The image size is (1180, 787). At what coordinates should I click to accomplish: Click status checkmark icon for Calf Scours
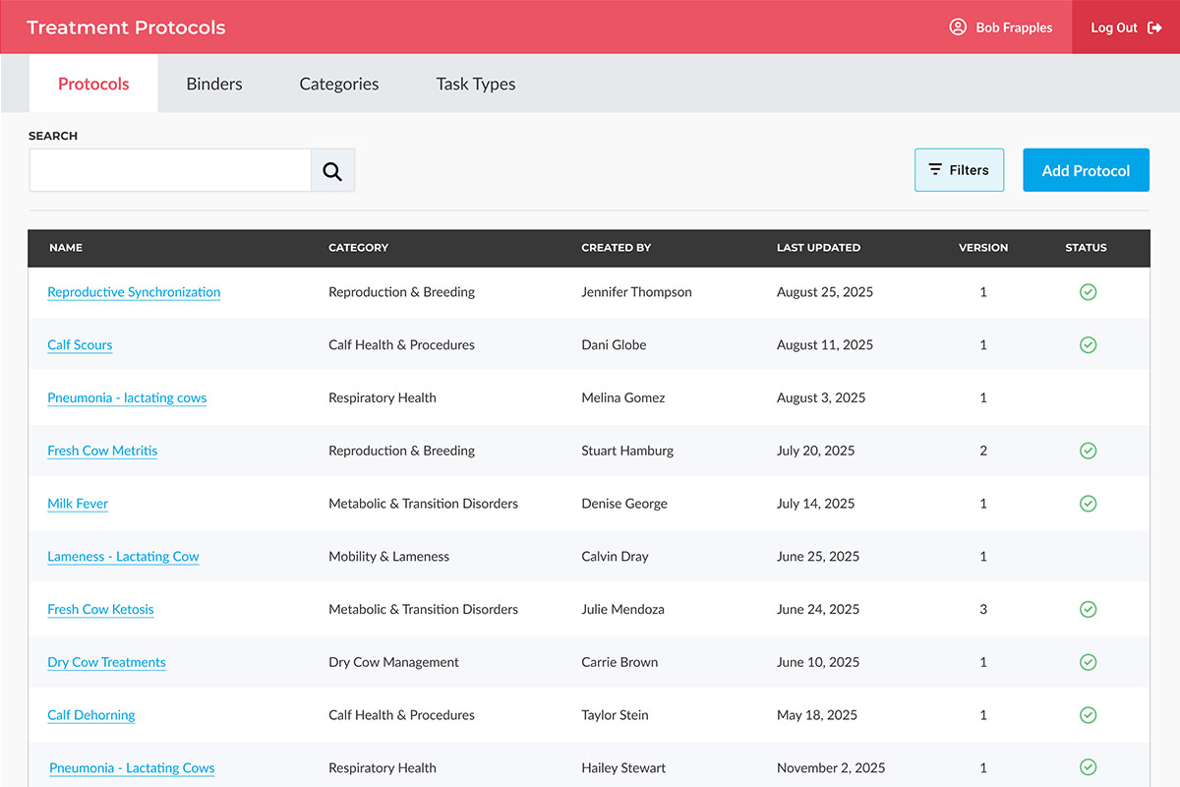(x=1088, y=345)
